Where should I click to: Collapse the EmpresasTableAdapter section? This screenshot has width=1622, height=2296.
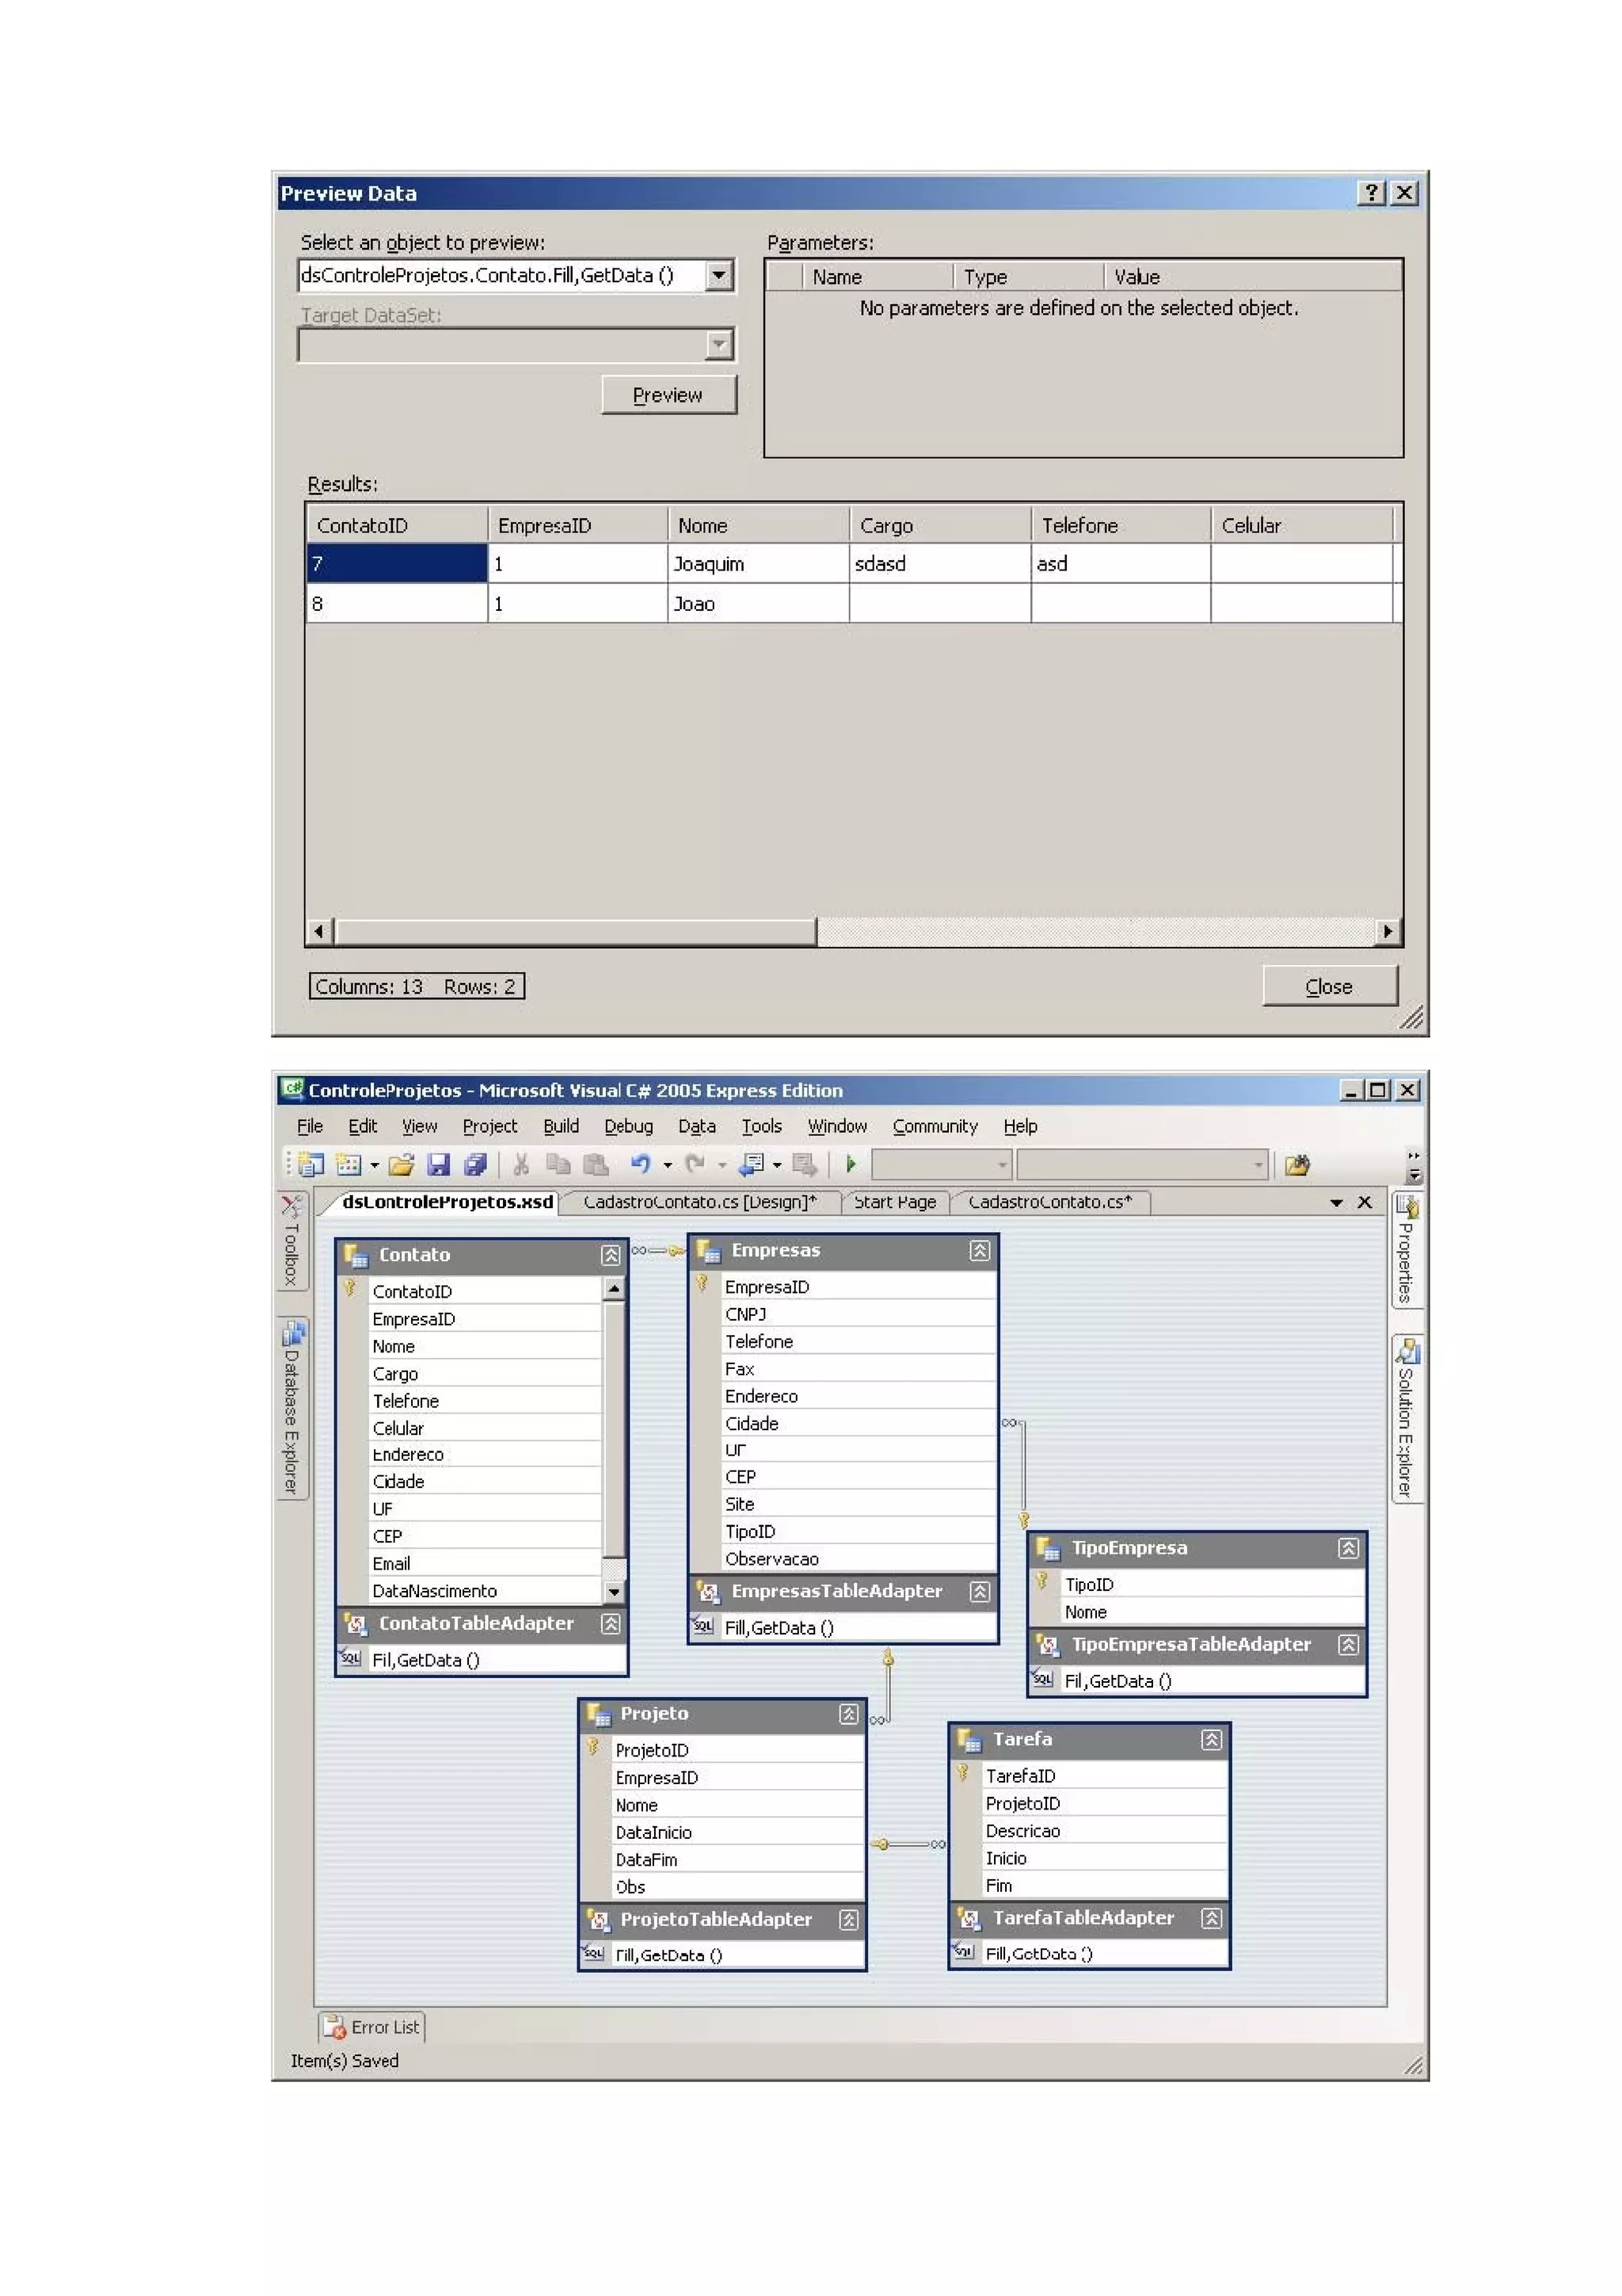point(980,1591)
